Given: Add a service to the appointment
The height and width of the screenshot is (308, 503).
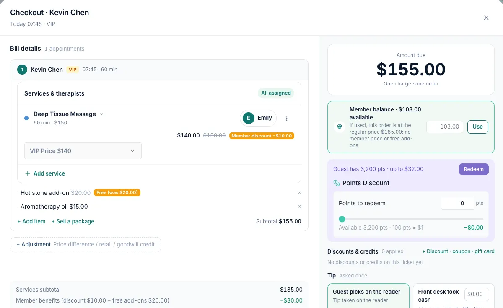Looking at the screenshot, I should point(45,173).
